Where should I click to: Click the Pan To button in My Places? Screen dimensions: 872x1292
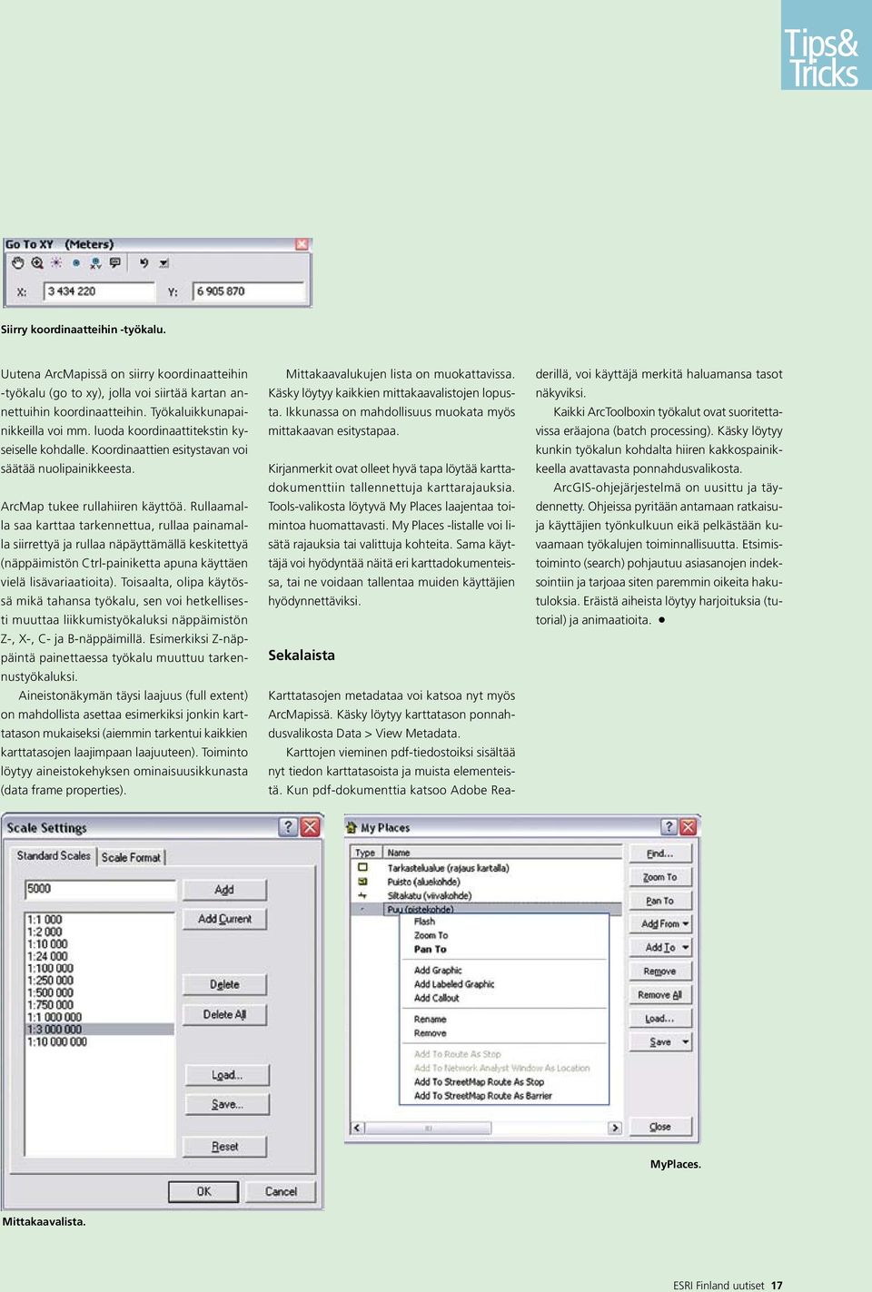tap(660, 901)
